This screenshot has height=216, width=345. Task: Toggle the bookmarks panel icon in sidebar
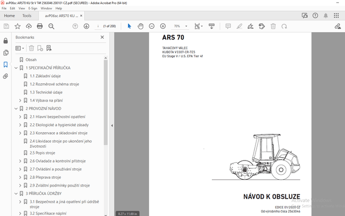click(6, 64)
